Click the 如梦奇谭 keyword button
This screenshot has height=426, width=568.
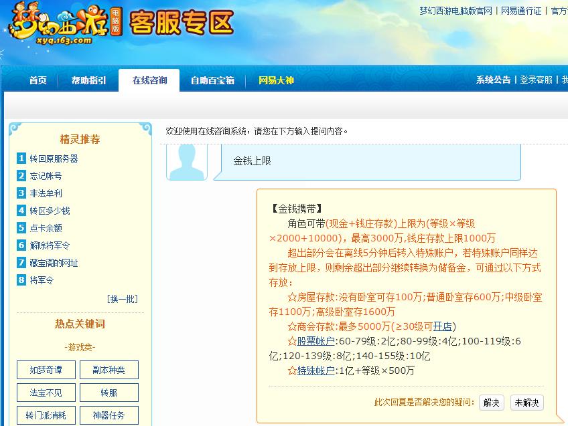[46, 370]
